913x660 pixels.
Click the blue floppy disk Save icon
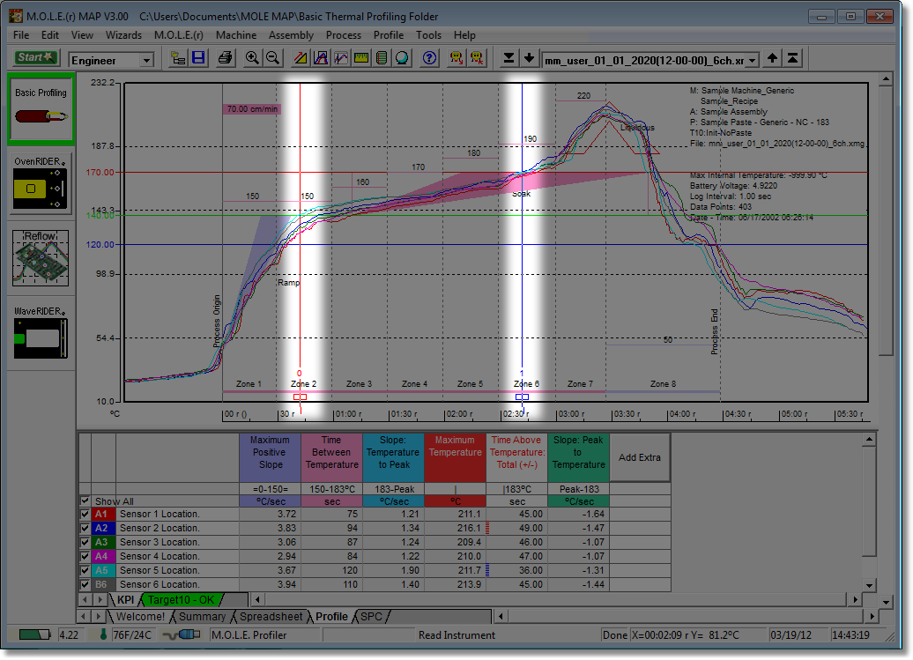tap(198, 58)
